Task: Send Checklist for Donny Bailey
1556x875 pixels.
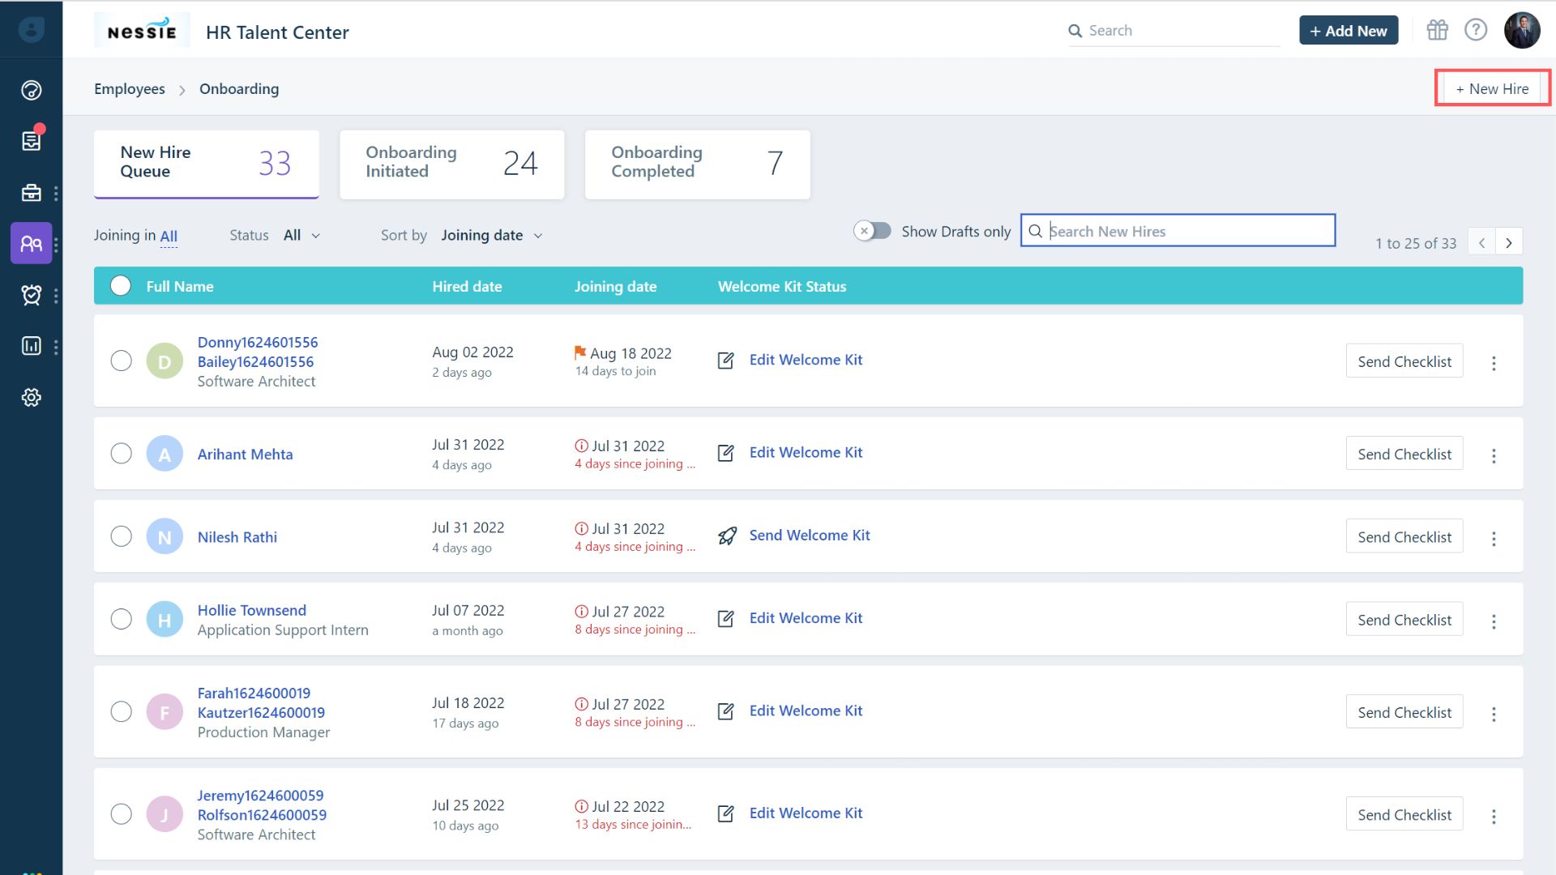Action: click(1404, 361)
